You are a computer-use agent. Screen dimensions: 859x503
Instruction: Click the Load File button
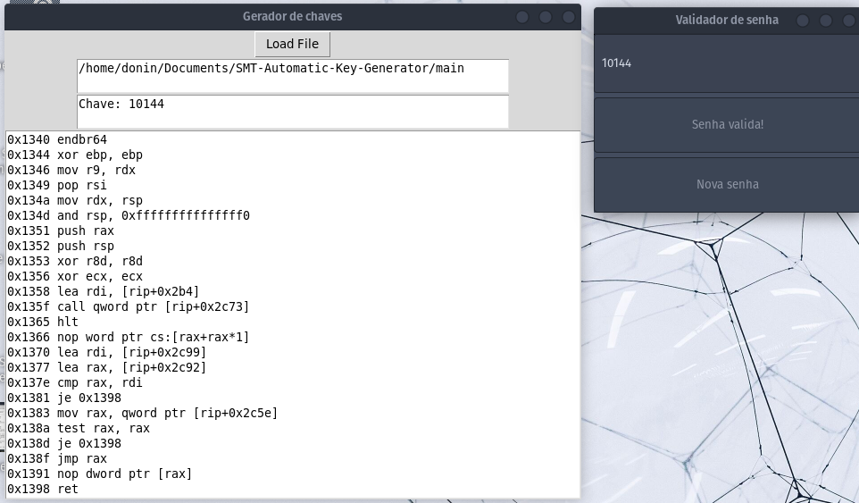click(292, 44)
